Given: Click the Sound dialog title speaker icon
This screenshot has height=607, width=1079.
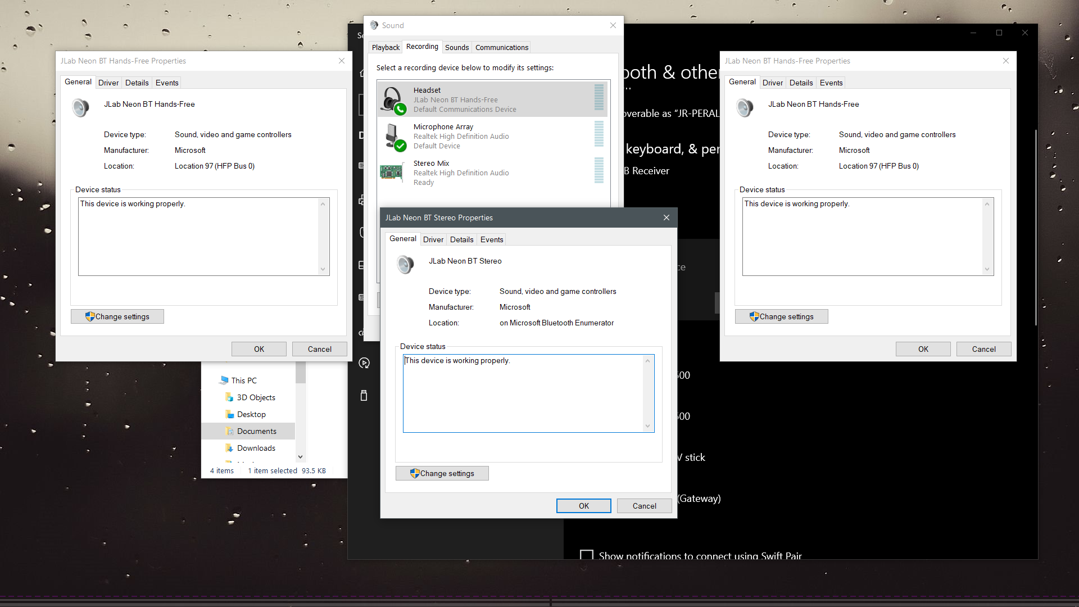Looking at the screenshot, I should point(374,25).
